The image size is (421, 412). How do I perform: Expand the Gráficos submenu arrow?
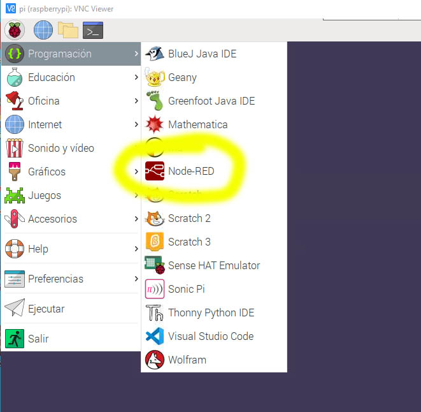(x=136, y=172)
